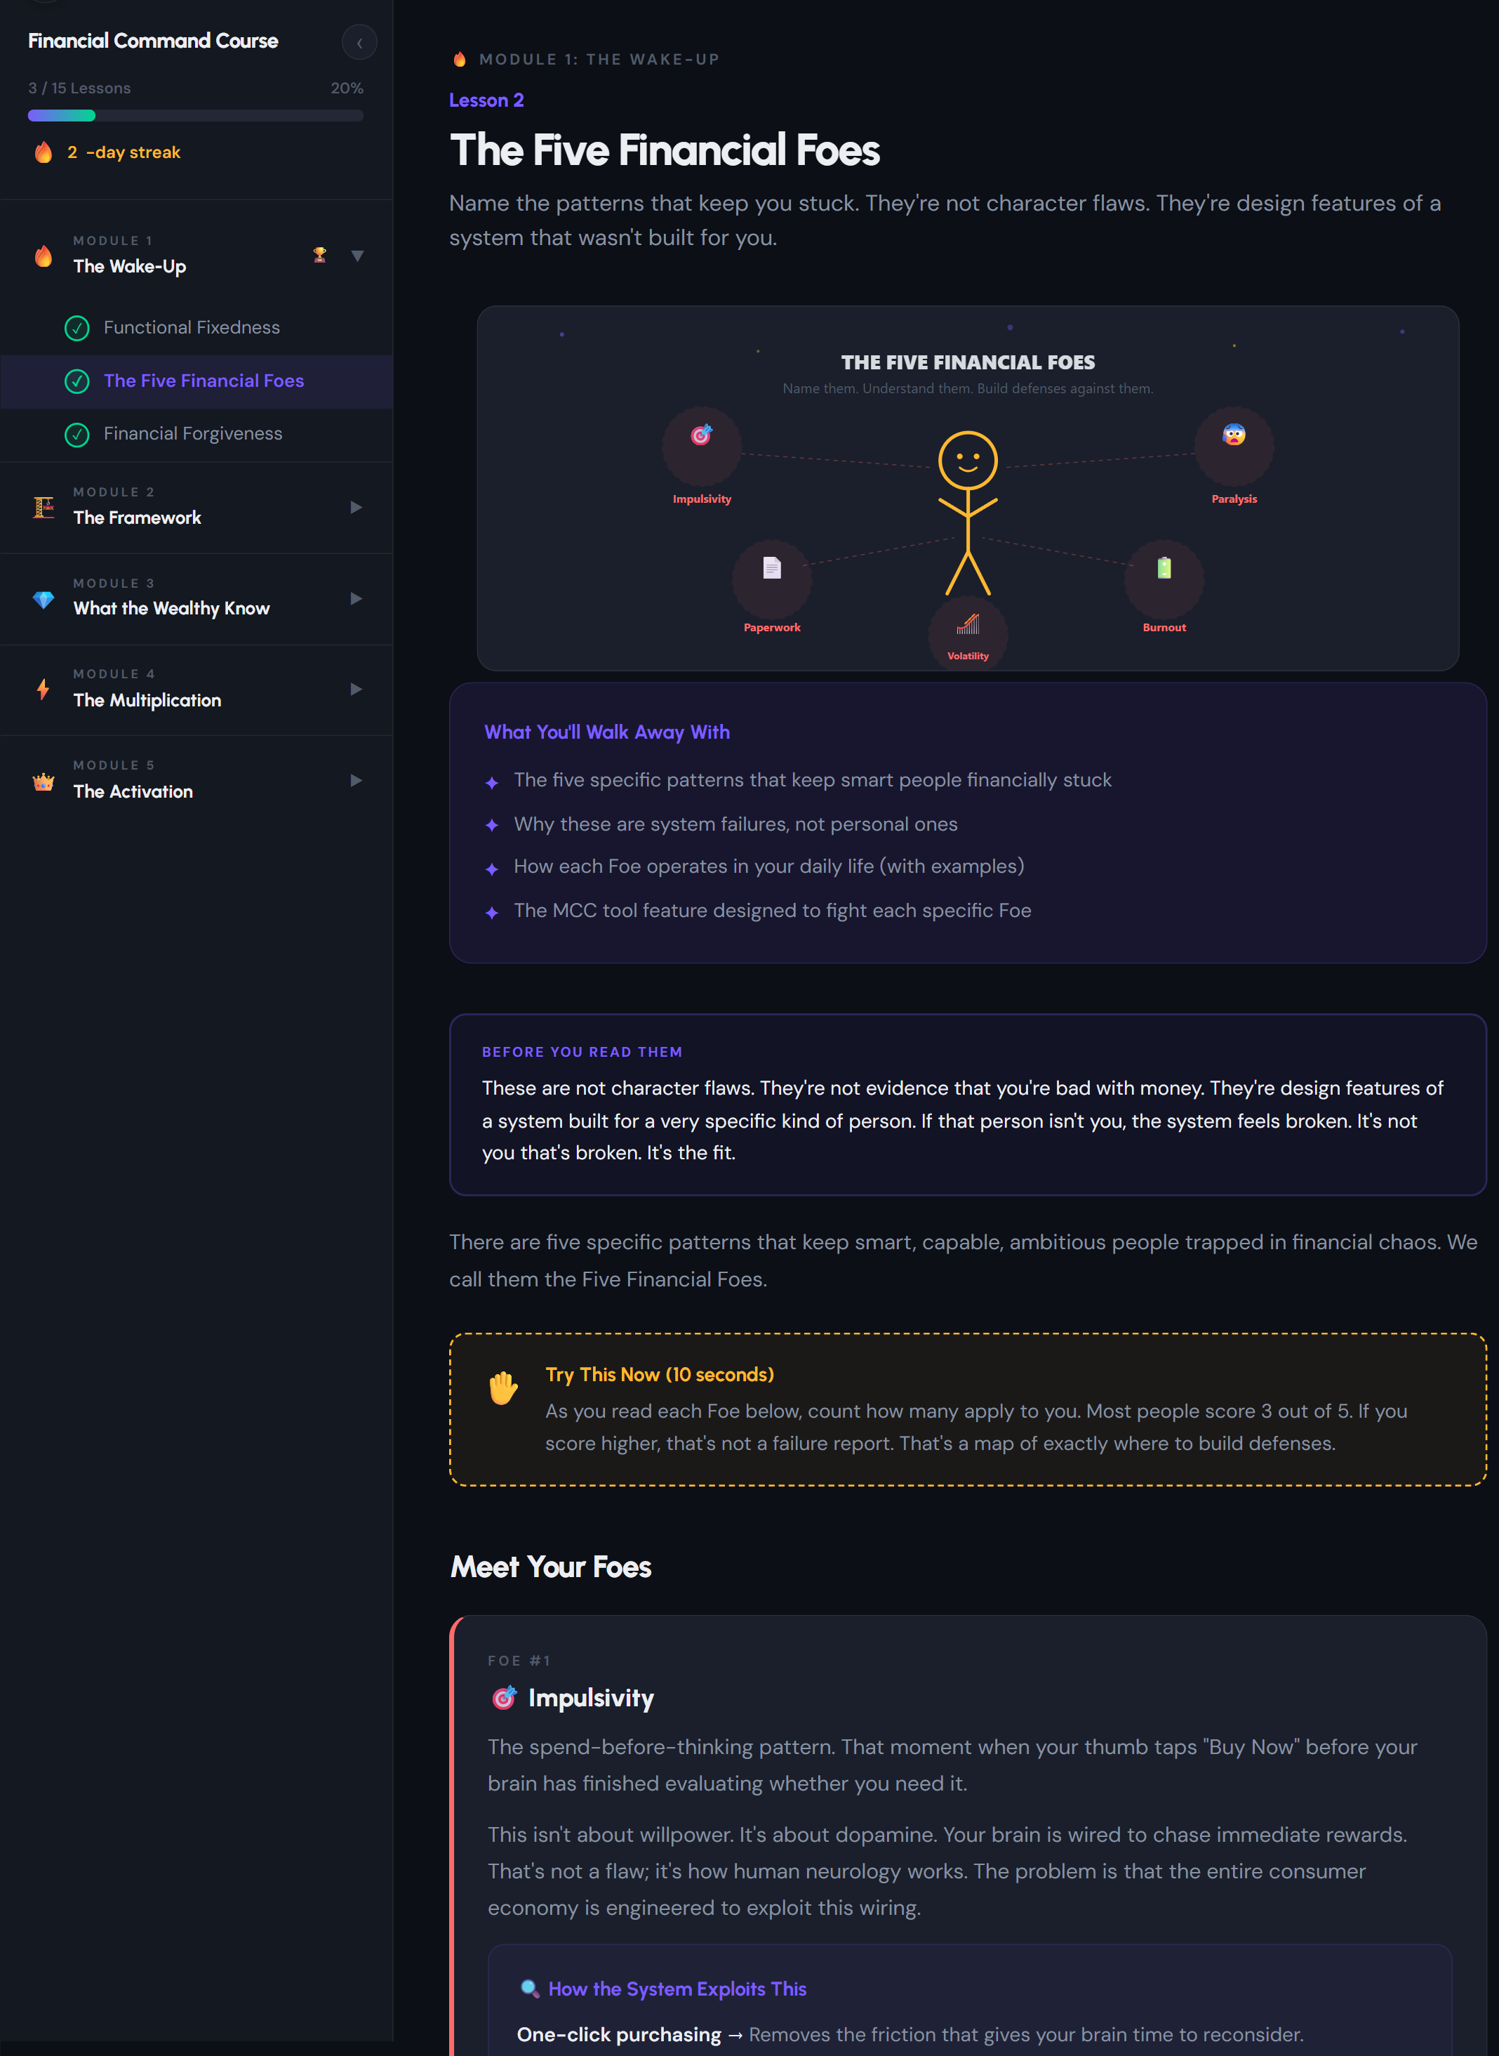Expand Module 2 The Framework

(355, 508)
